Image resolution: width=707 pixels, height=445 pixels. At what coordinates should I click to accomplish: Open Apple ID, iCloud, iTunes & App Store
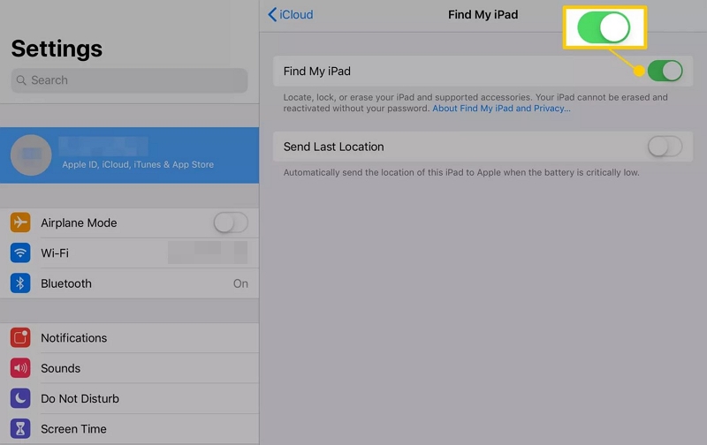(x=129, y=155)
